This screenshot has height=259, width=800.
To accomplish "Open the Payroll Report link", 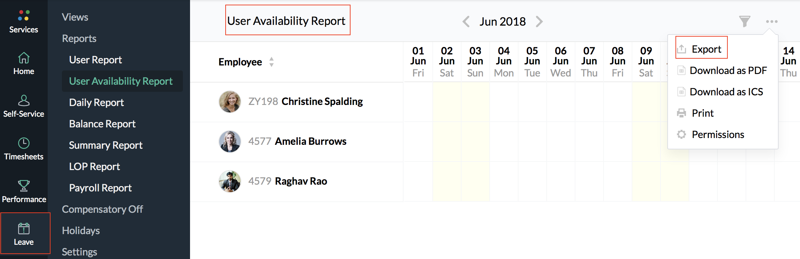I will click(x=100, y=188).
